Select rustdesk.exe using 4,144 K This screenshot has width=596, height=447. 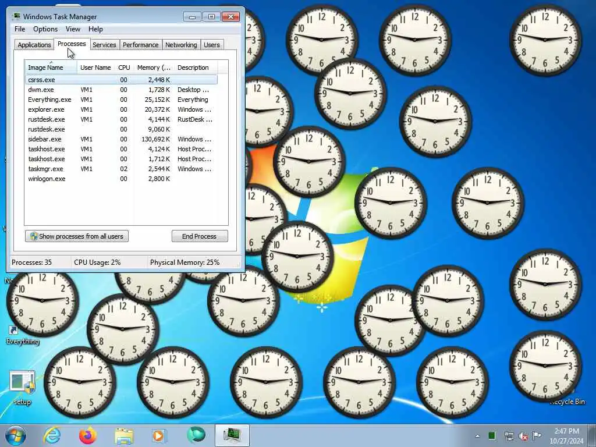coord(121,119)
